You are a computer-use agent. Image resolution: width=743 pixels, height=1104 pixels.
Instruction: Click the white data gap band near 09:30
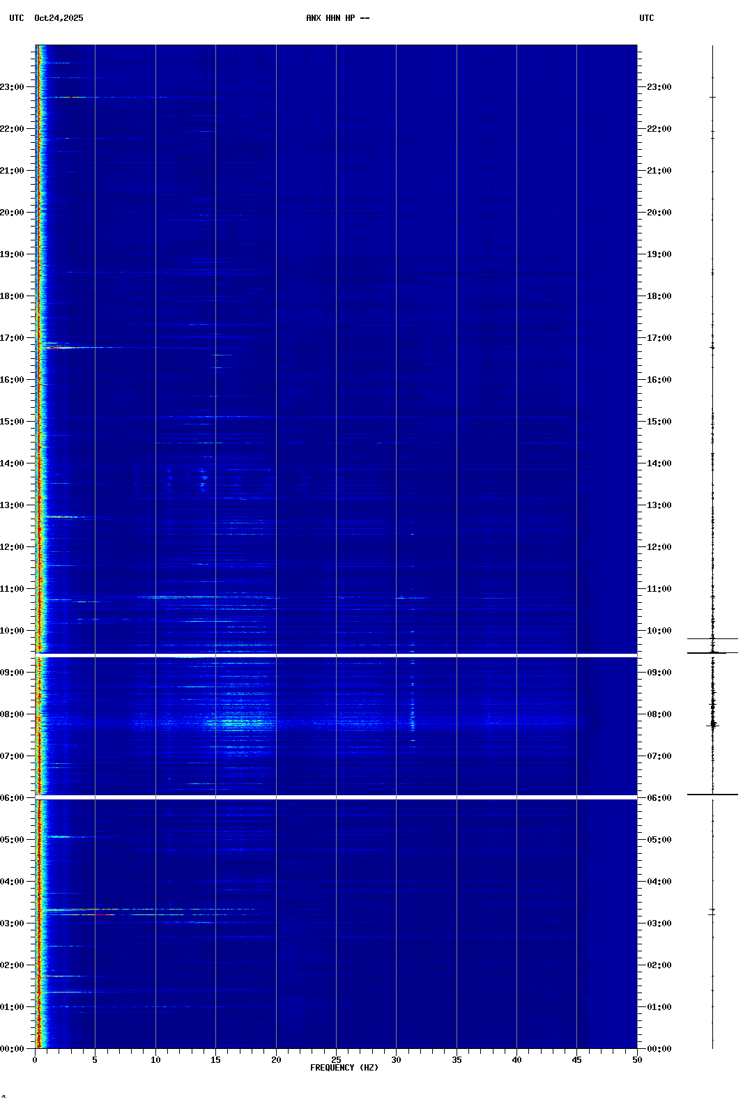[x=336, y=655]
